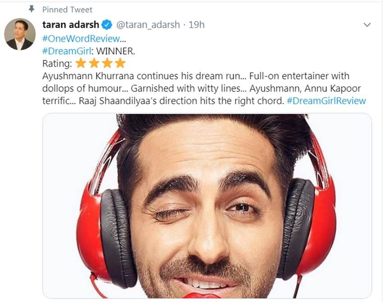Click the fourth orange rating star
The image size is (383, 302).
pos(120,63)
